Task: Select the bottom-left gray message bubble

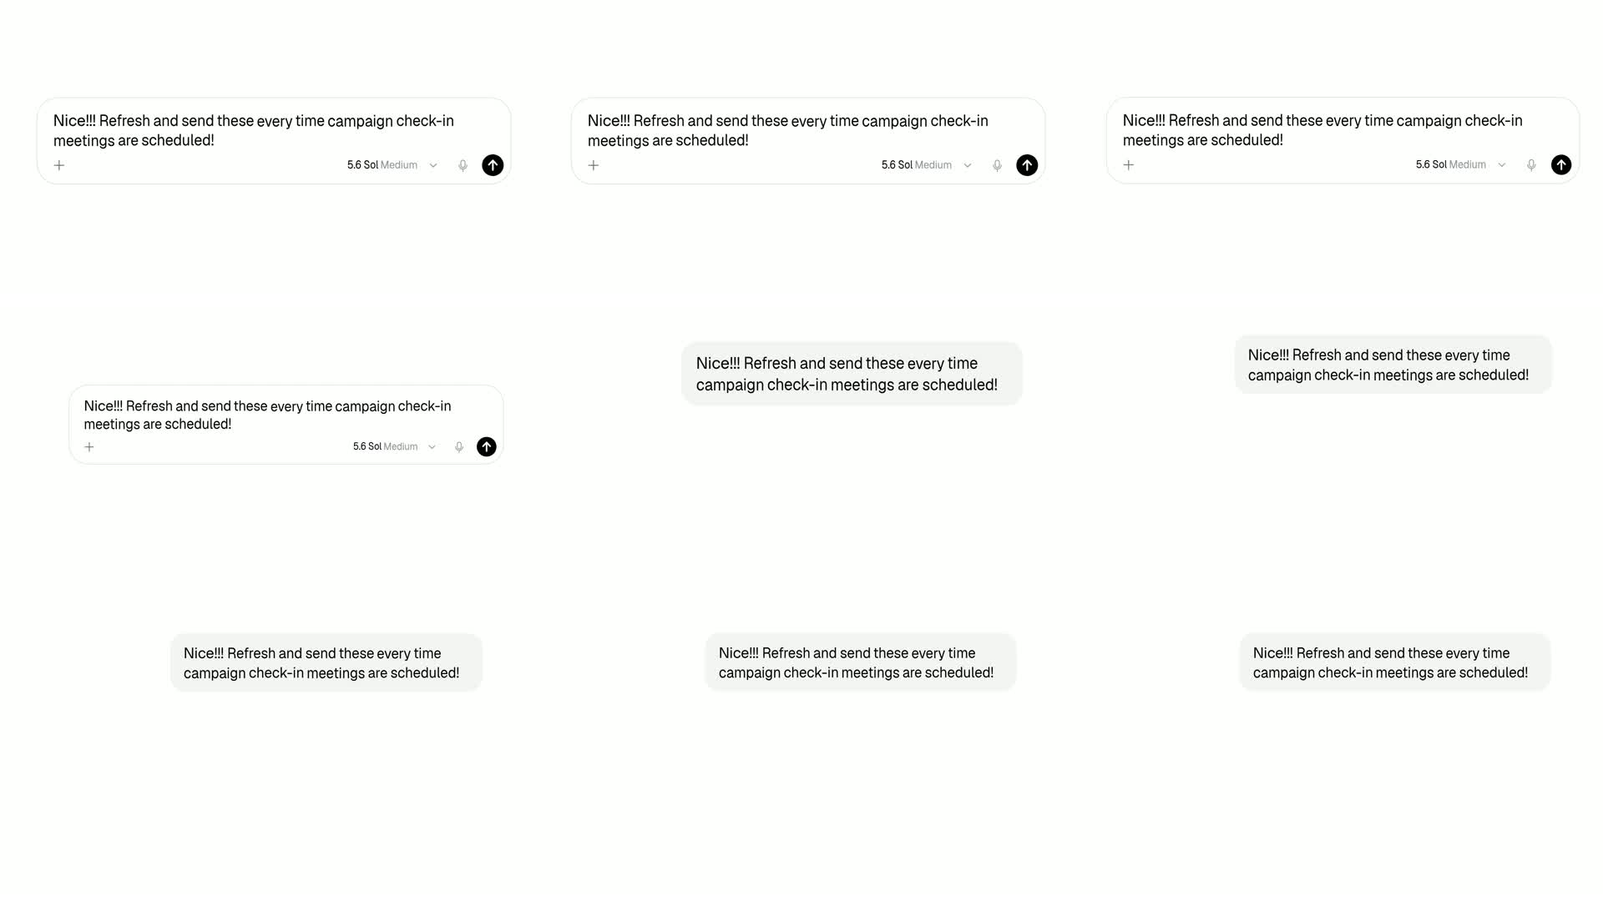Action: point(326,663)
